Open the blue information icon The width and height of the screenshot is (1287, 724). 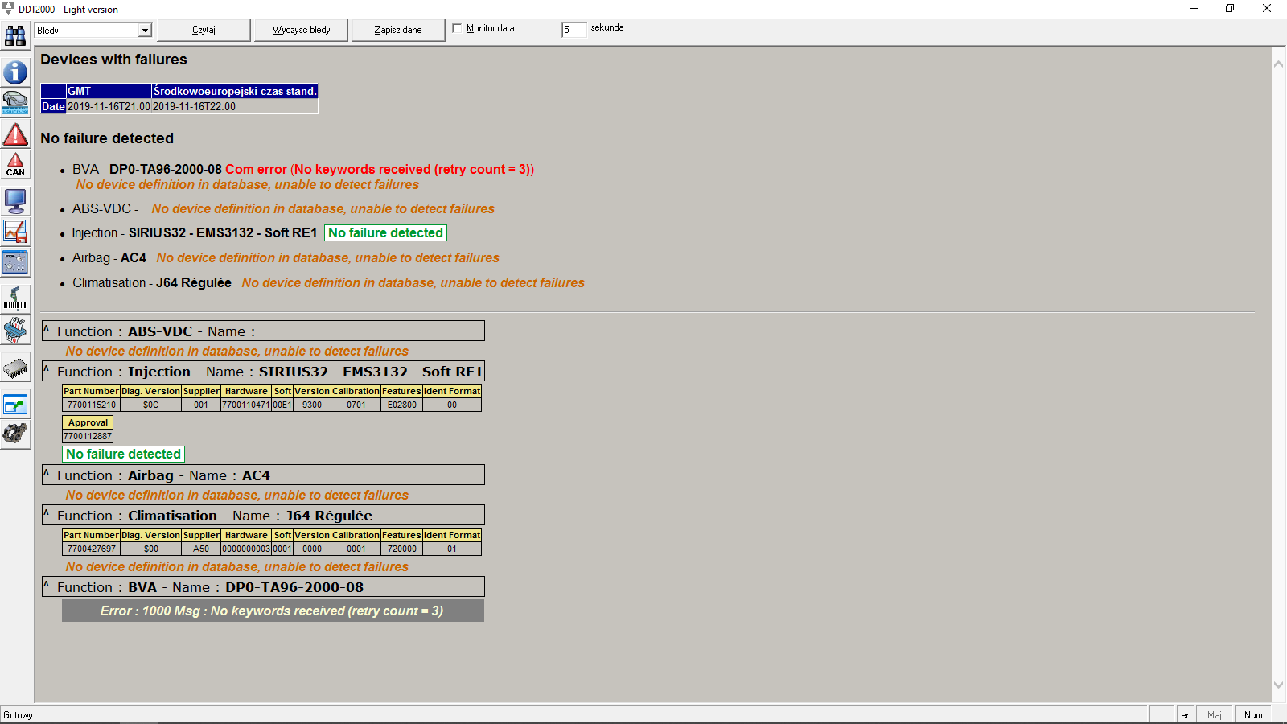(15, 72)
